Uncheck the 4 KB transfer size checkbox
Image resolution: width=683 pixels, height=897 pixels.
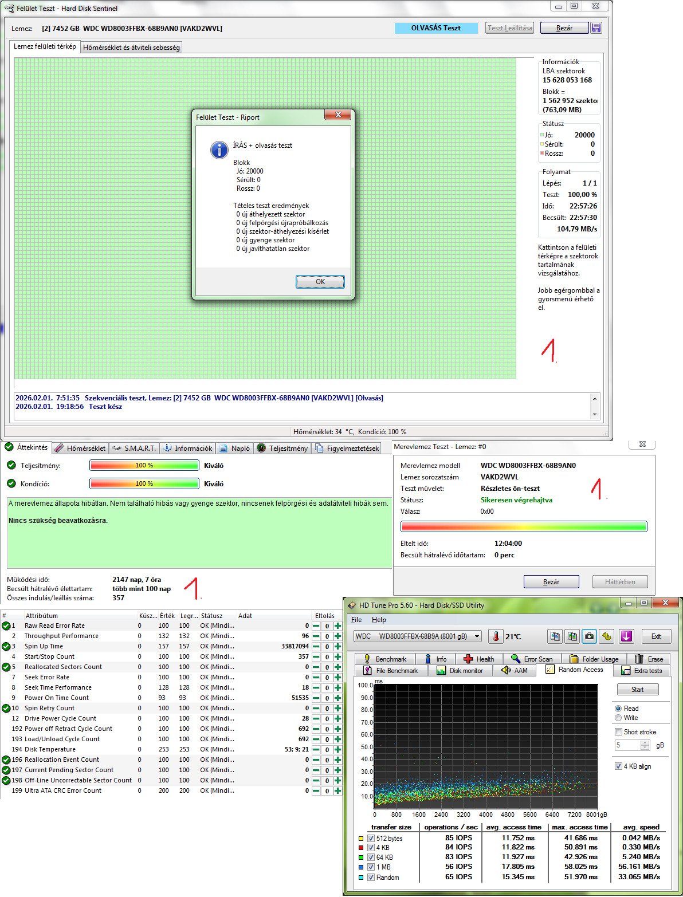(371, 848)
